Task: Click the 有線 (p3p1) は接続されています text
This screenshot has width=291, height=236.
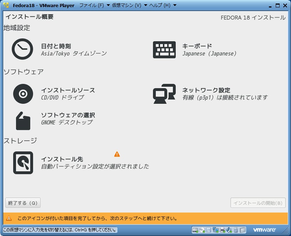Action: coord(225,97)
